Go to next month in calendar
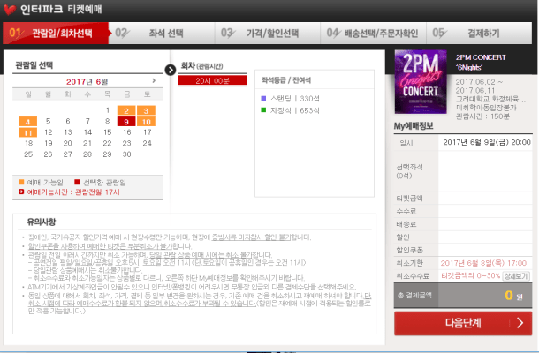 click(x=154, y=80)
